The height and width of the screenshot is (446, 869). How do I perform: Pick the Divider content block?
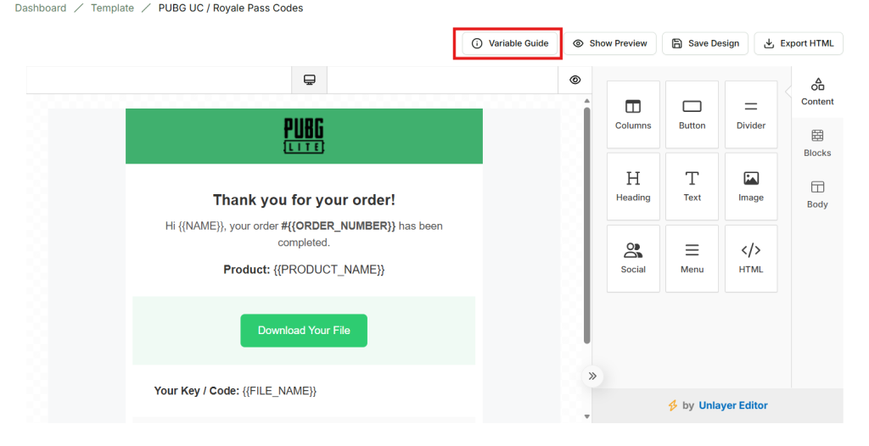pyautogui.click(x=751, y=114)
